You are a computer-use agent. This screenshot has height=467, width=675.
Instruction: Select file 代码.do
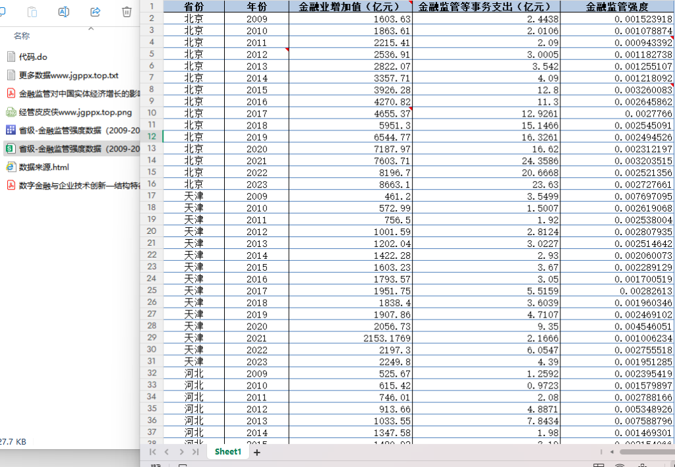click(33, 57)
